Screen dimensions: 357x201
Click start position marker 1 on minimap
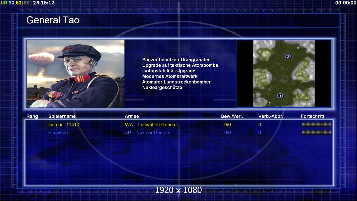coord(280,96)
